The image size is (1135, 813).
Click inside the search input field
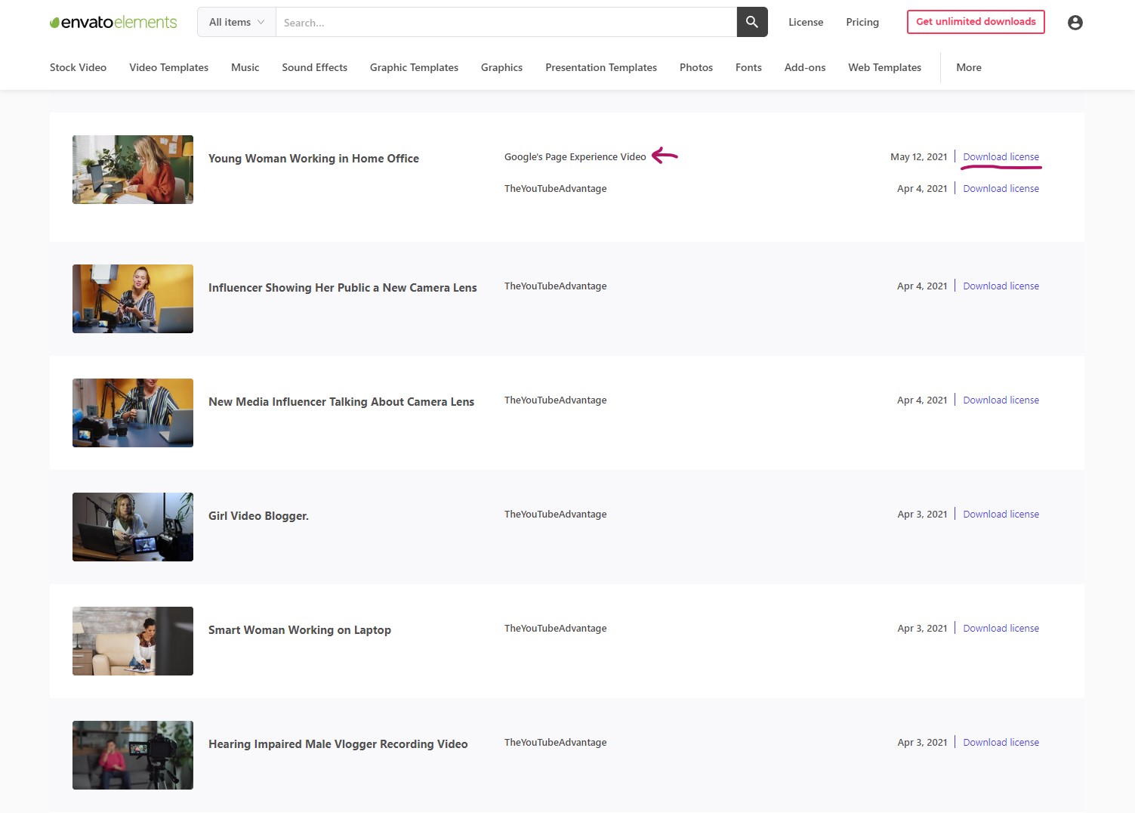pos(506,23)
